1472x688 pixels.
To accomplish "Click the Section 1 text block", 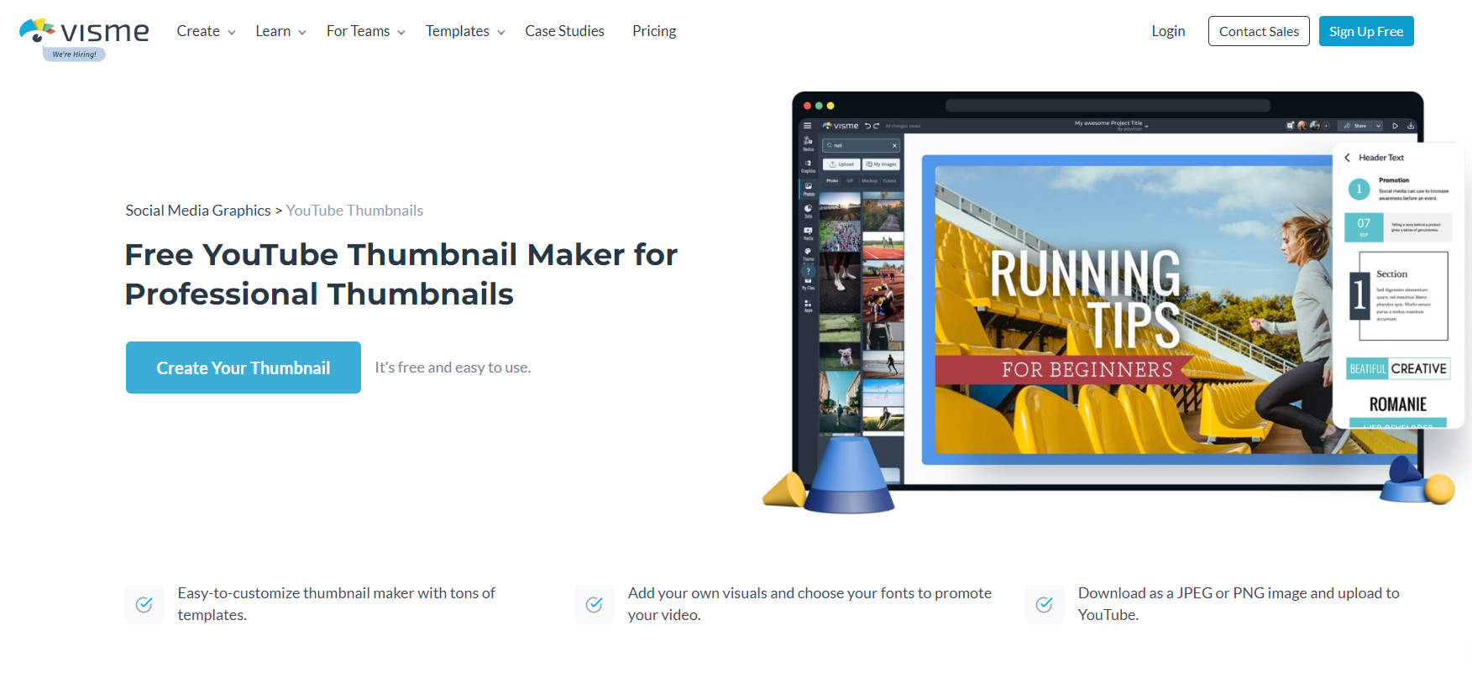I will click(1398, 295).
